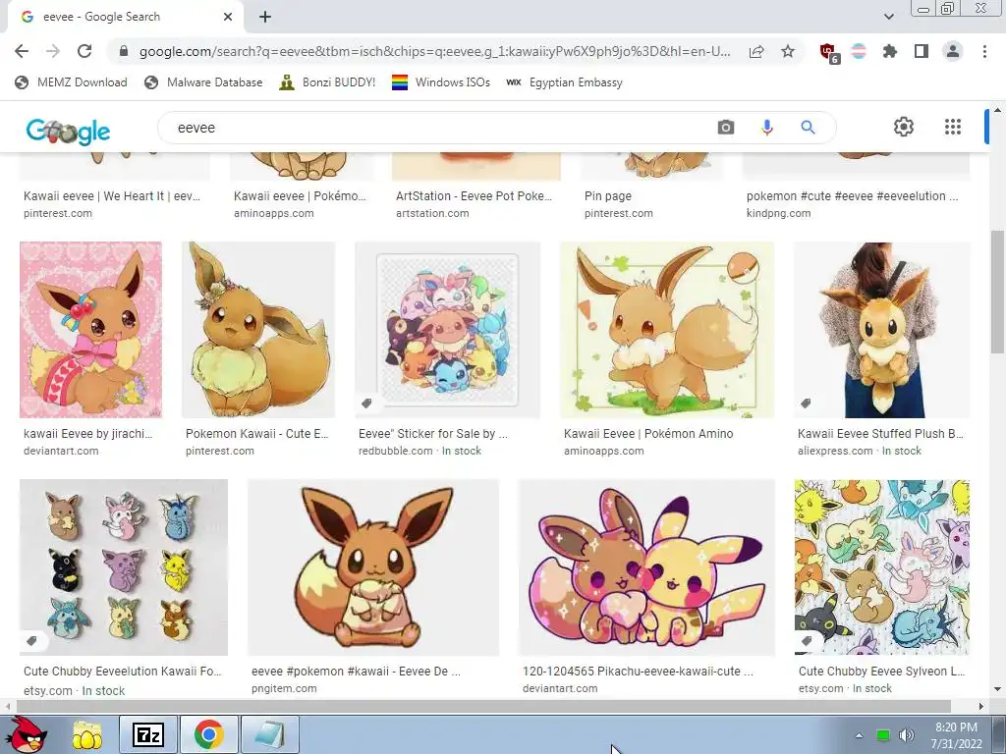Open the Eevee Sticker redbubble image
Viewport: 1006px width, 754px height.
click(447, 330)
